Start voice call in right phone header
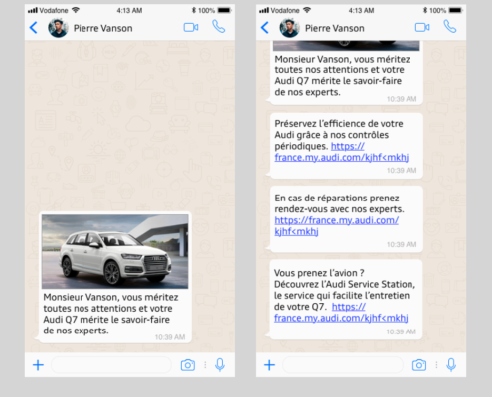 pos(450,27)
